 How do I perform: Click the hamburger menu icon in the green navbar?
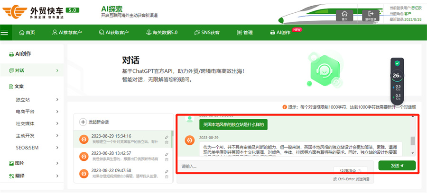[5, 33]
